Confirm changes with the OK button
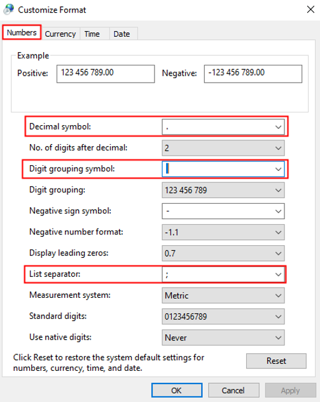 tap(177, 390)
